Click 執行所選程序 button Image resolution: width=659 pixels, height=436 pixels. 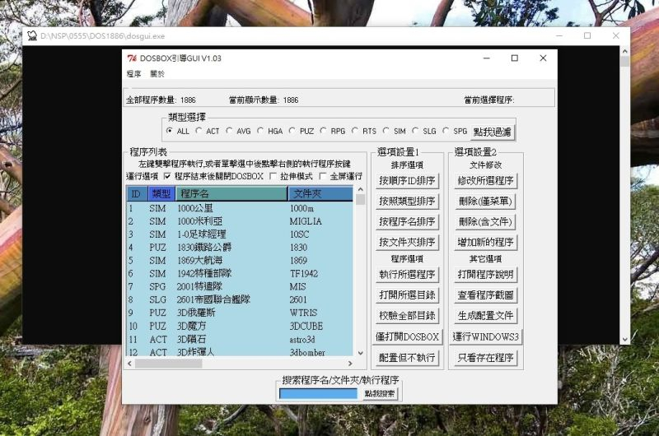tap(407, 275)
